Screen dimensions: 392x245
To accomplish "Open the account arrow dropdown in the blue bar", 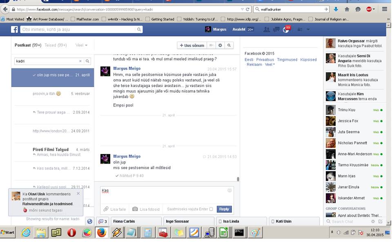I will (308, 29).
